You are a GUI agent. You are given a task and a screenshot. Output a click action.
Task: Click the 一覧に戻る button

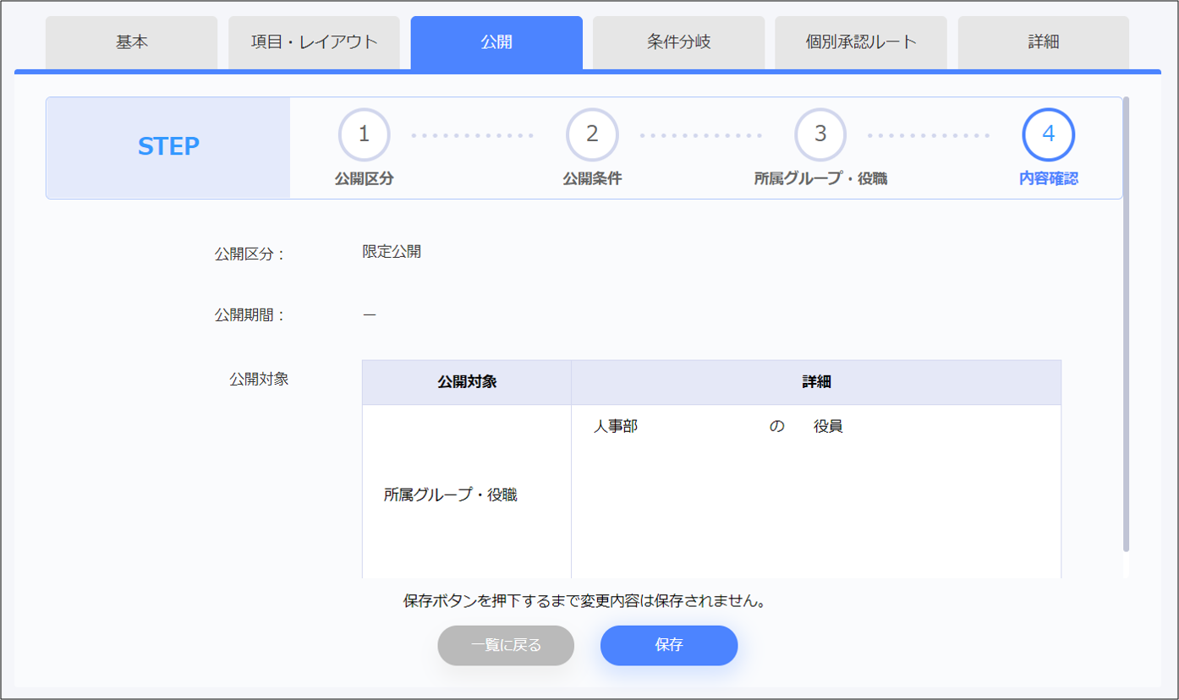coord(506,646)
